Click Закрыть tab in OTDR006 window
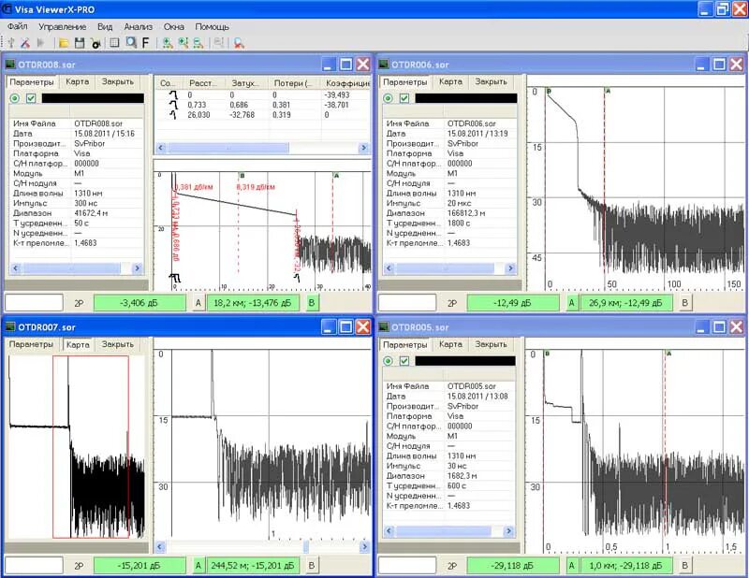Viewport: 749px width, 578px height. coord(491,81)
